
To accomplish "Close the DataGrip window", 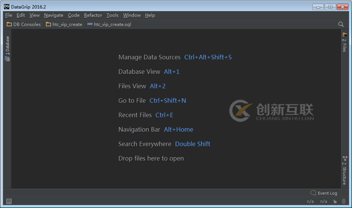I will [342, 7].
